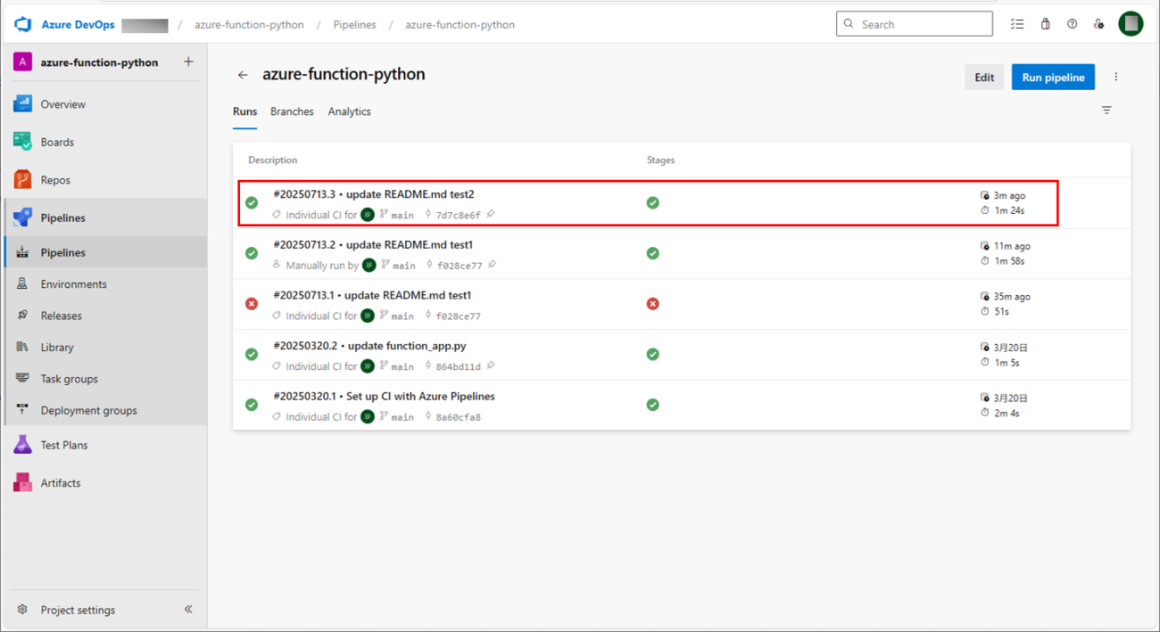1160x632 pixels.
Task: Click "35m ago" timestamp of failed run
Action: tap(1013, 296)
